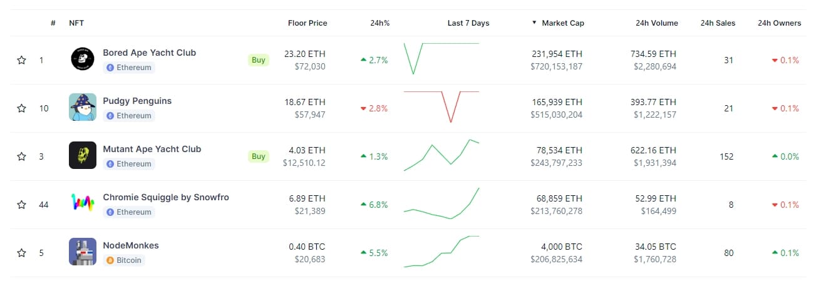The width and height of the screenshot is (816, 281).
Task: Click the Mutant Ape Yacht Club logo
Action: coord(83,155)
